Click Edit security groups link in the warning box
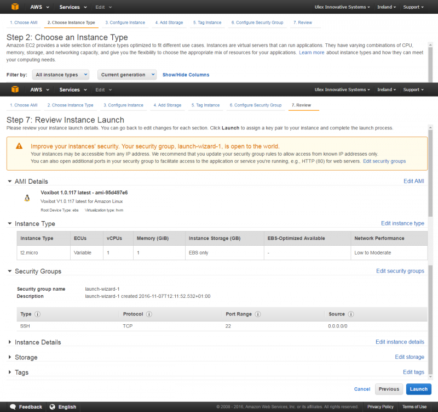The width and height of the screenshot is (438, 412). 384,161
